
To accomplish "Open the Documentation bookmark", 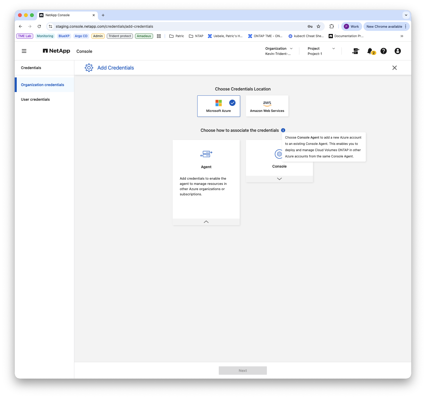I will pyautogui.click(x=346, y=36).
